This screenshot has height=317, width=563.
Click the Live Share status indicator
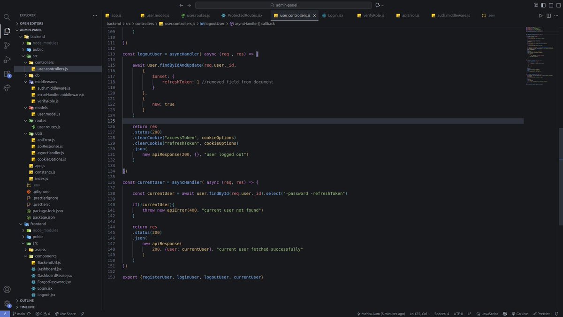65,313
